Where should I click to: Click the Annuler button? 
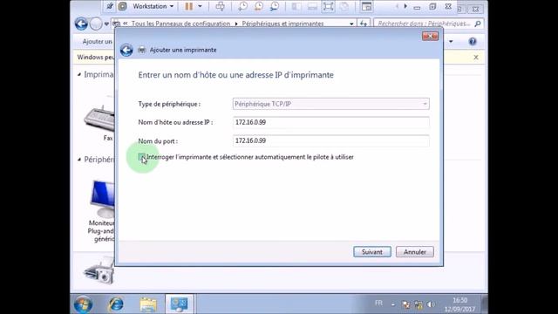(415, 252)
